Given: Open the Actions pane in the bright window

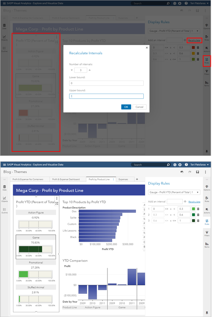Looking at the screenshot, I should [x=207, y=210].
